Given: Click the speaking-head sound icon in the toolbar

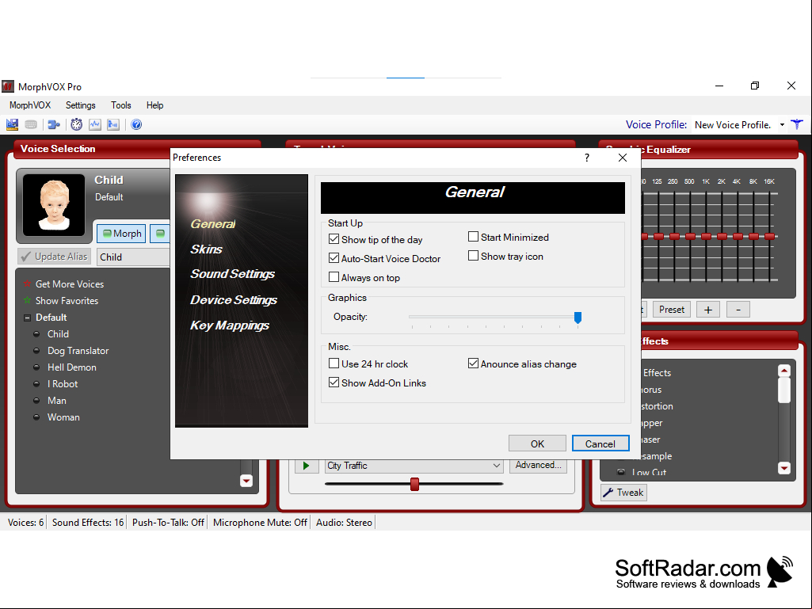Looking at the screenshot, I should click(x=113, y=124).
